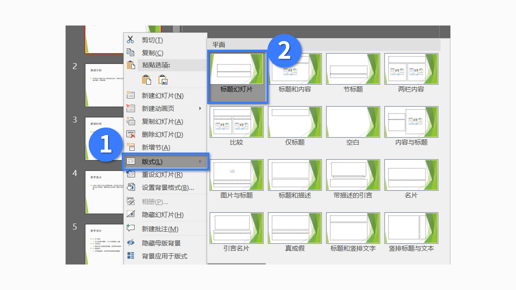The width and height of the screenshot is (516, 290).
Task: Select 背景应用于版式 menu item
Action: pos(164,256)
